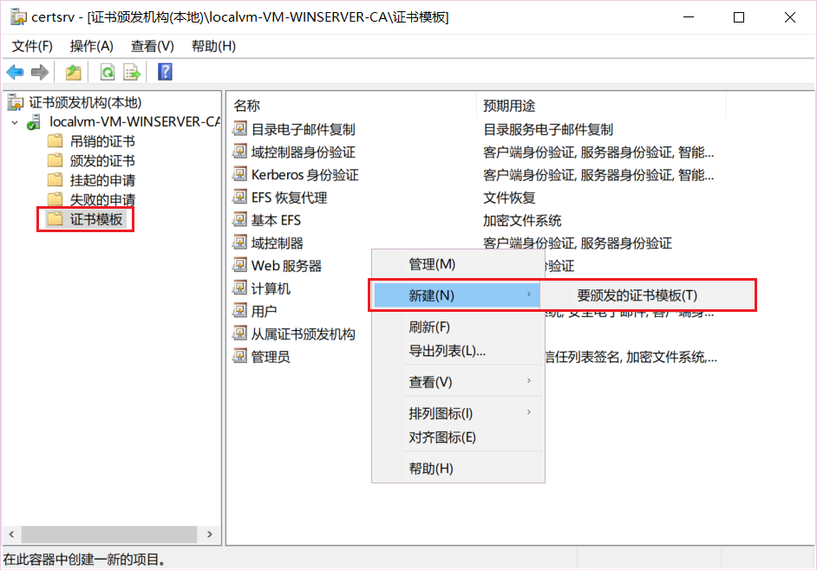Click the Export List toolbar icon
The image size is (817, 570).
tap(132, 71)
